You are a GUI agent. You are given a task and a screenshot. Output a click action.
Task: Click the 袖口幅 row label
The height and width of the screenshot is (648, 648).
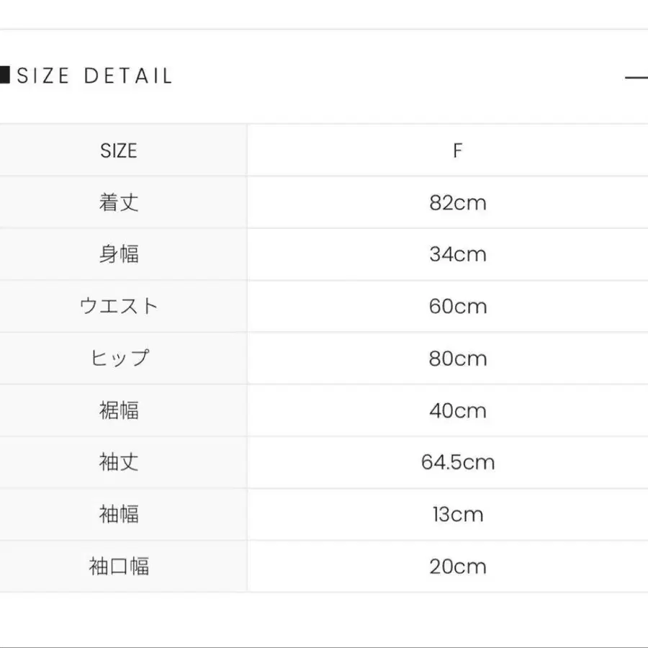pyautogui.click(x=119, y=566)
